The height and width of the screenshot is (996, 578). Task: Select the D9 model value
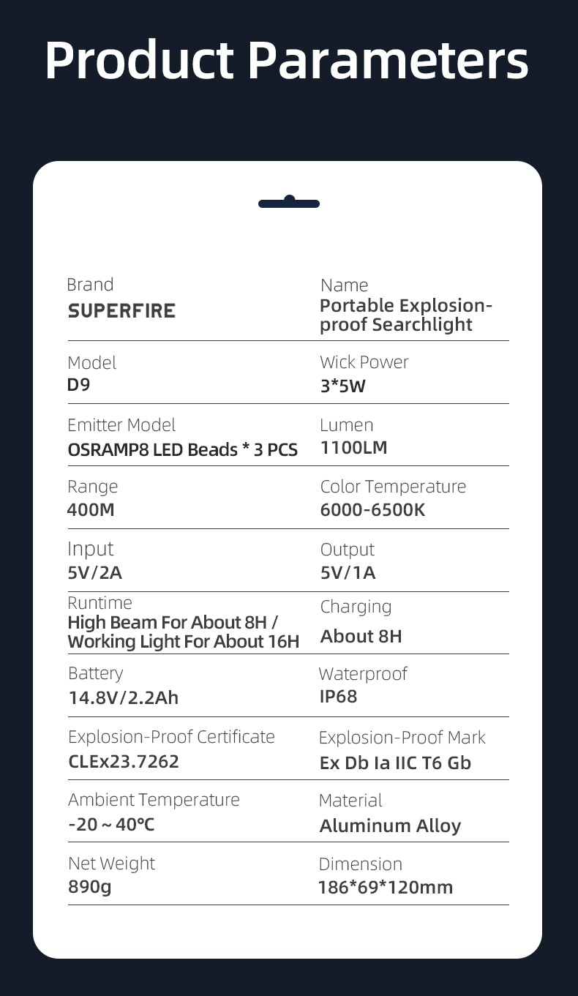(x=79, y=384)
